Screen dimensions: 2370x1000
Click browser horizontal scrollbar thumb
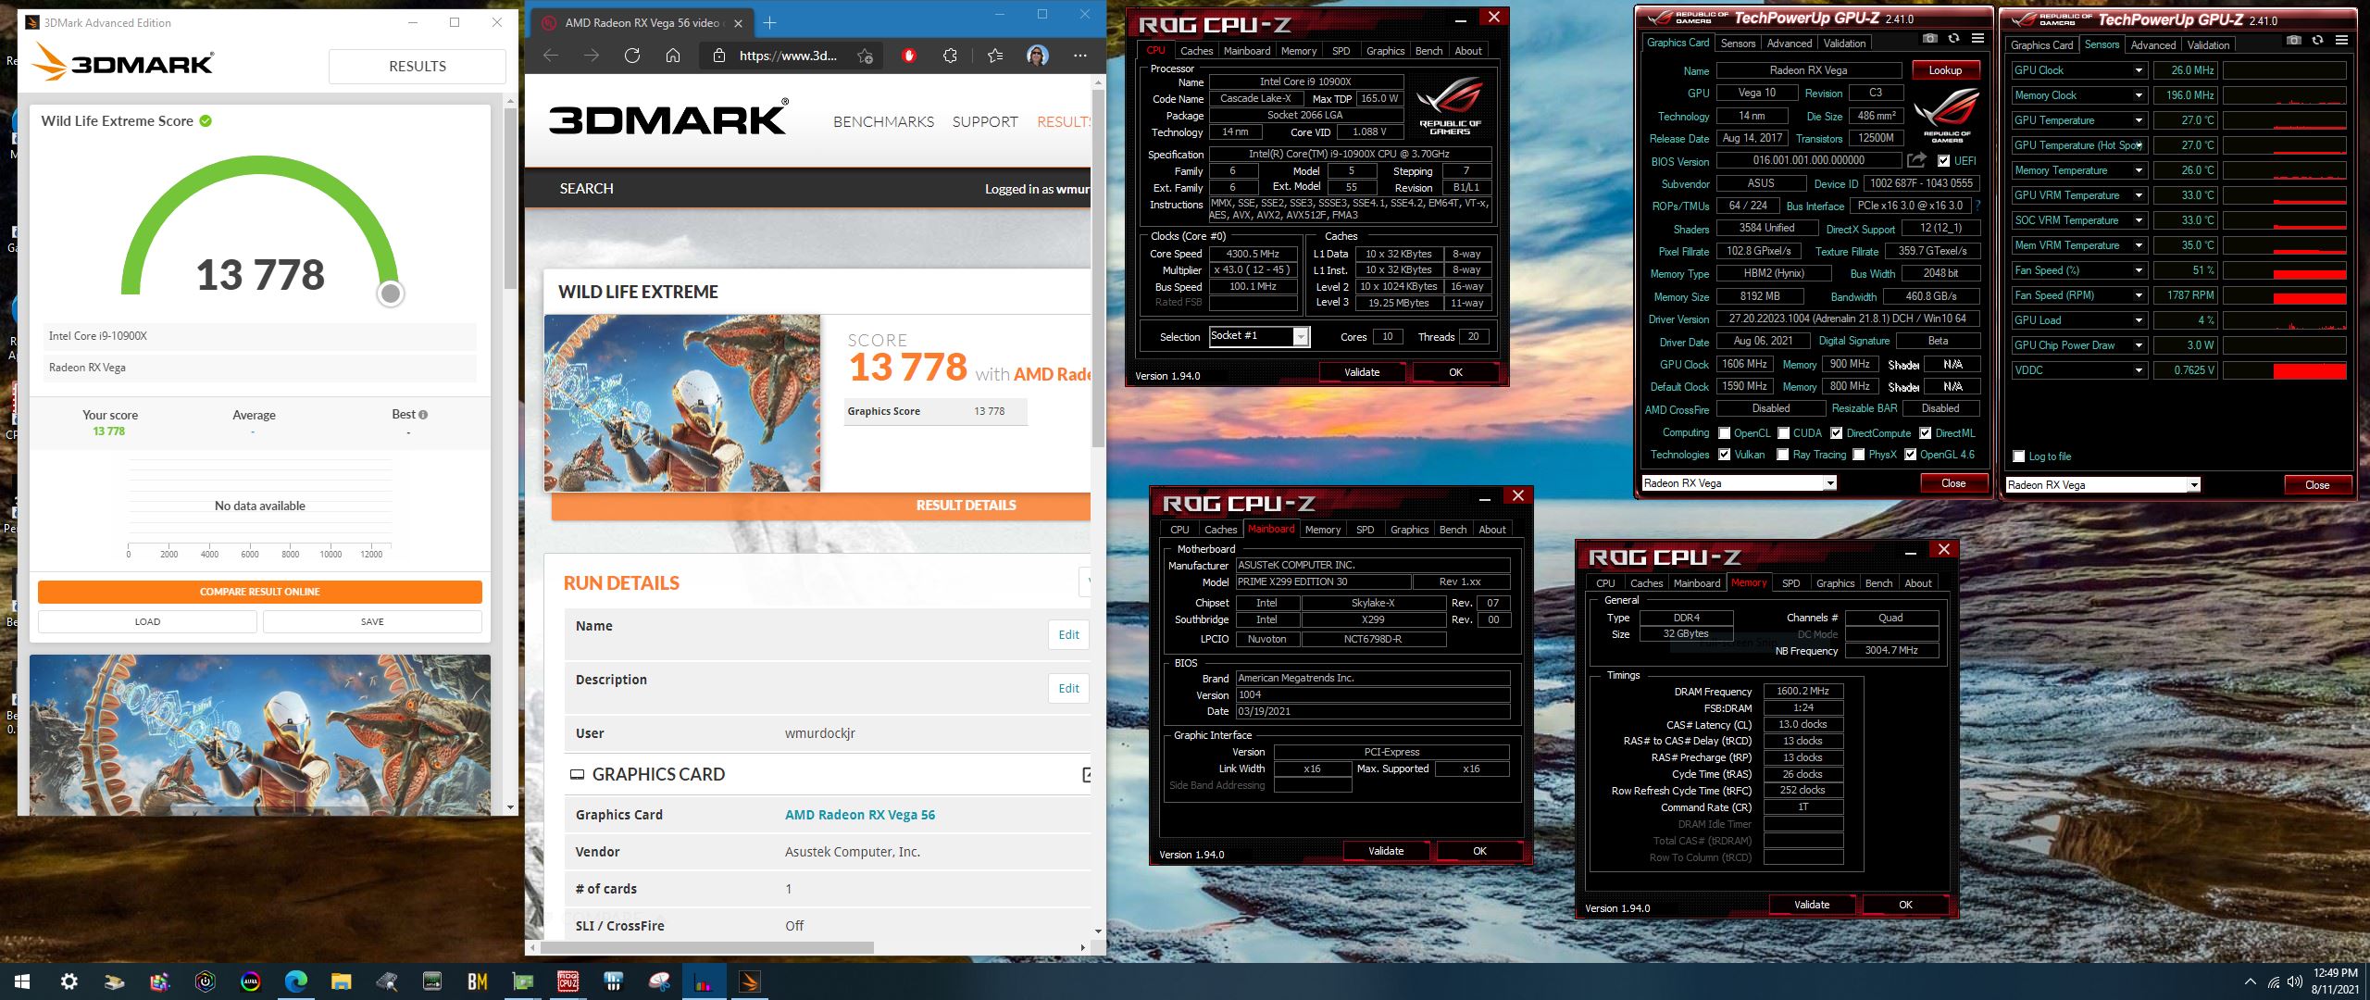tap(707, 947)
